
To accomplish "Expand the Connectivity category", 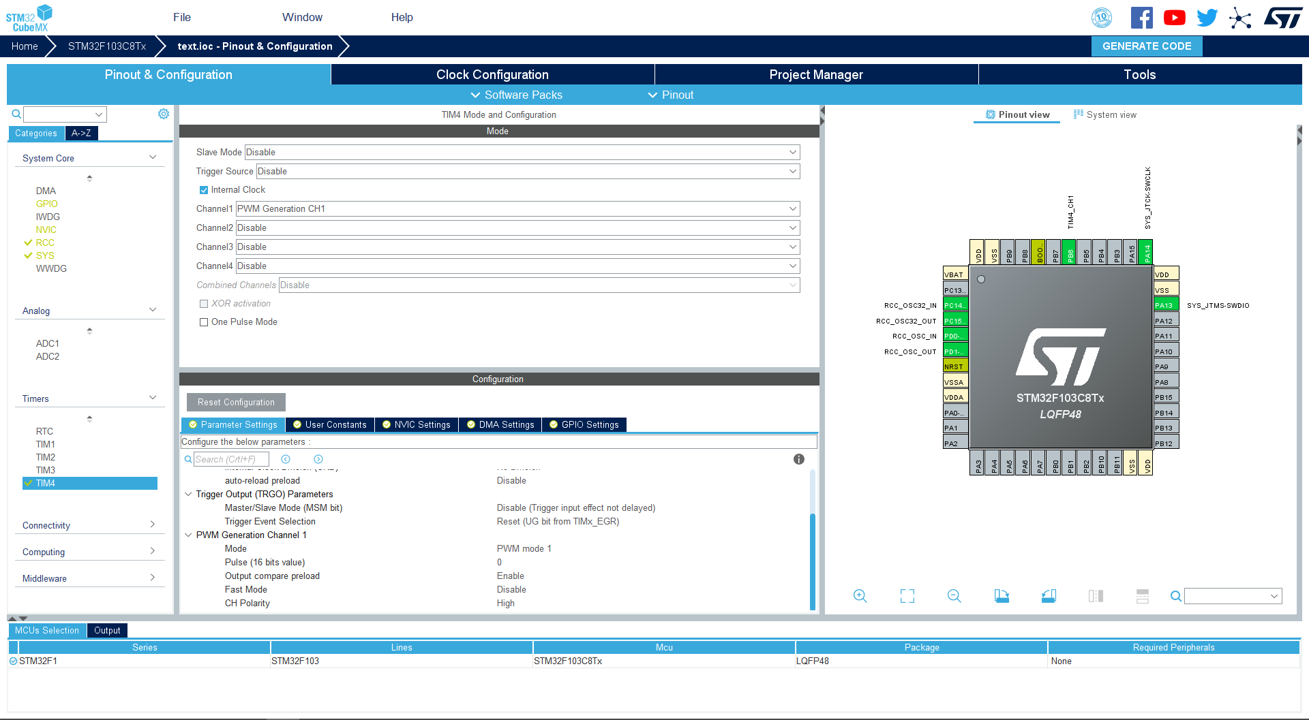I will [x=153, y=525].
